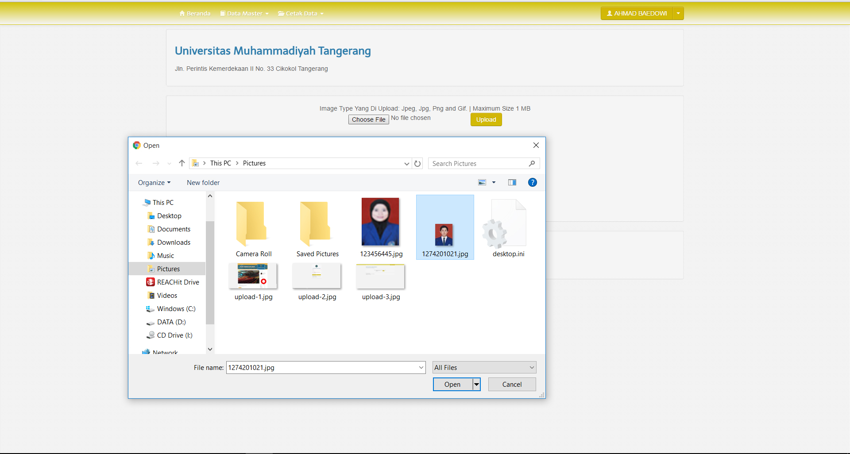Open recent locations dropdown arrow
Image resolution: width=850 pixels, height=454 pixels.
click(169, 164)
